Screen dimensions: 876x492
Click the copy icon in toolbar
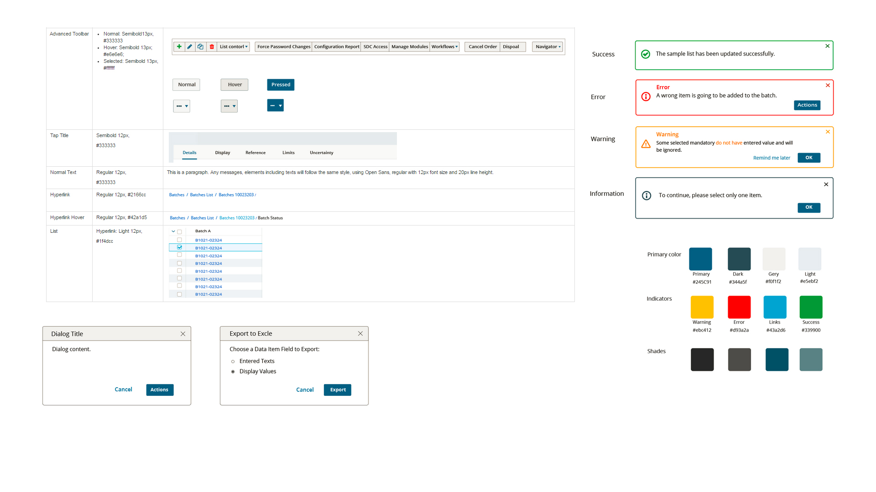200,46
